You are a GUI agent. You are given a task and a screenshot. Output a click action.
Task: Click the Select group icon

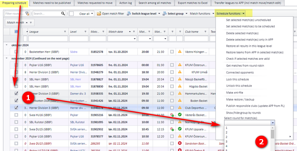click(164, 14)
